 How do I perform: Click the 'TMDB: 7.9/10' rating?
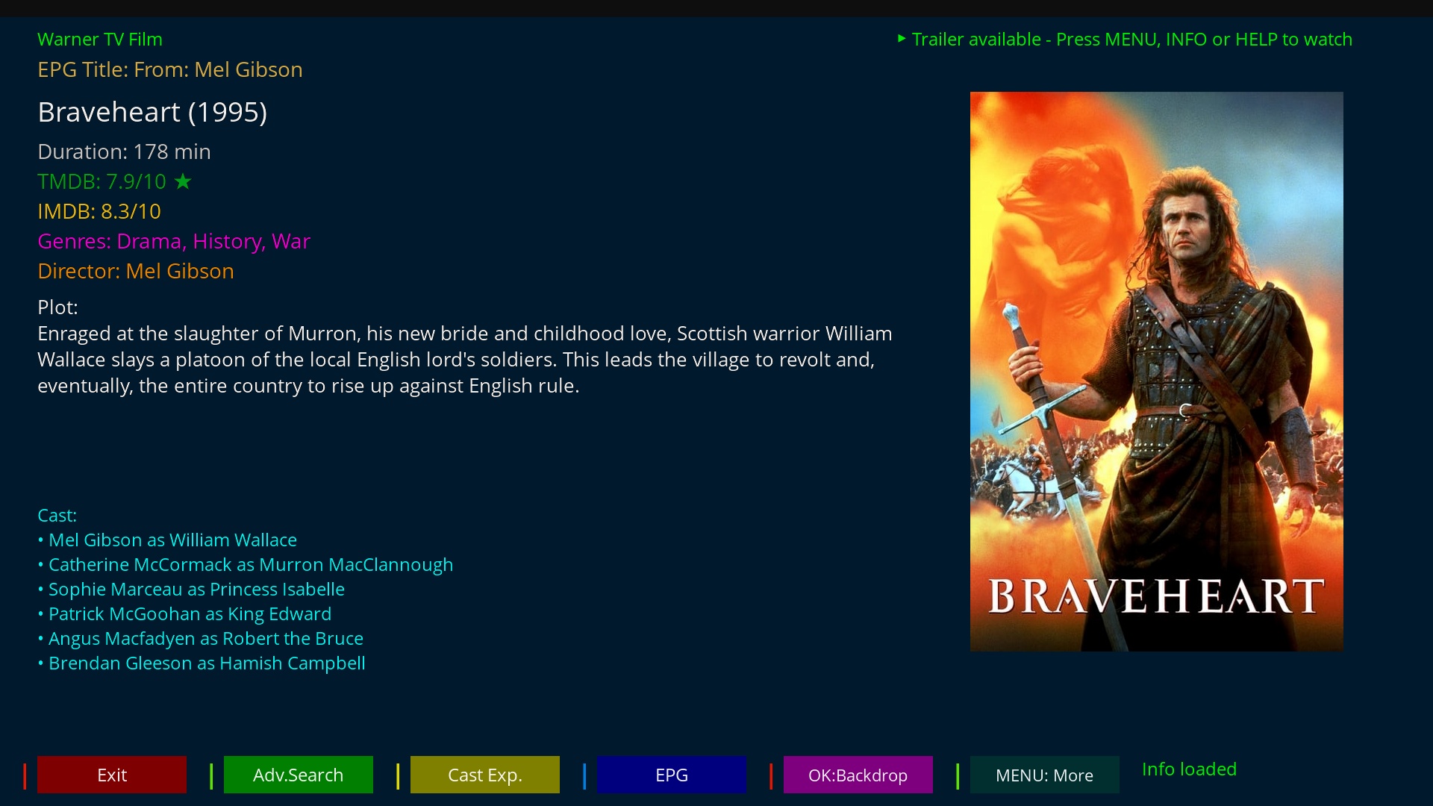(x=102, y=181)
